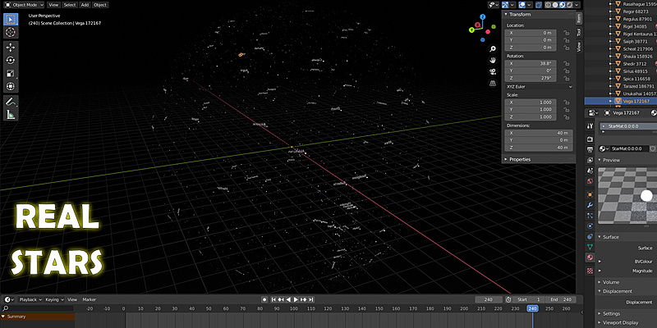Image resolution: width=657 pixels, height=328 pixels.
Task: Toggle the camera view icon
Action: tap(492, 71)
